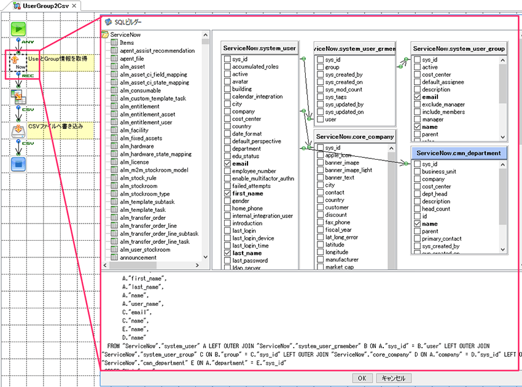Select the ServiceNow Get component icon in the flow
Viewport: 522px width, 387px height.
pyautogui.click(x=18, y=62)
